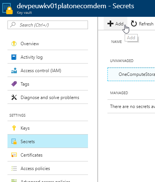Open Access control (IAM)
The width and height of the screenshot is (155, 182).
click(48, 71)
